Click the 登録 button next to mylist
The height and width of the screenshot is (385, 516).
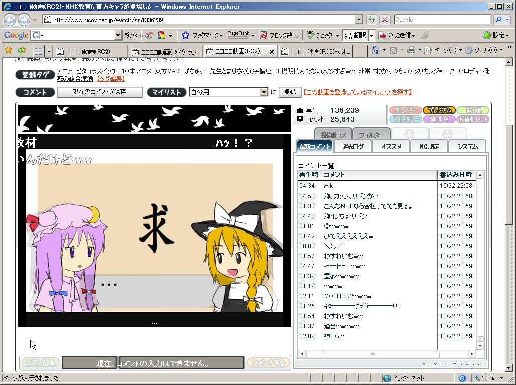click(x=290, y=92)
